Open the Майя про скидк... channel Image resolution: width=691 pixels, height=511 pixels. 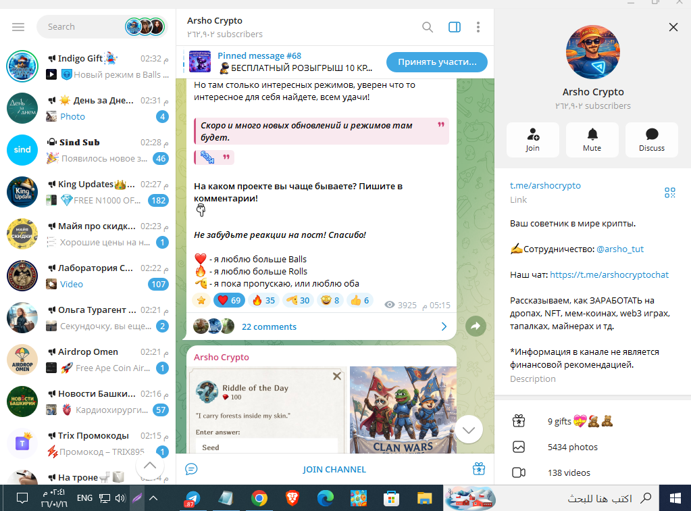click(x=88, y=234)
